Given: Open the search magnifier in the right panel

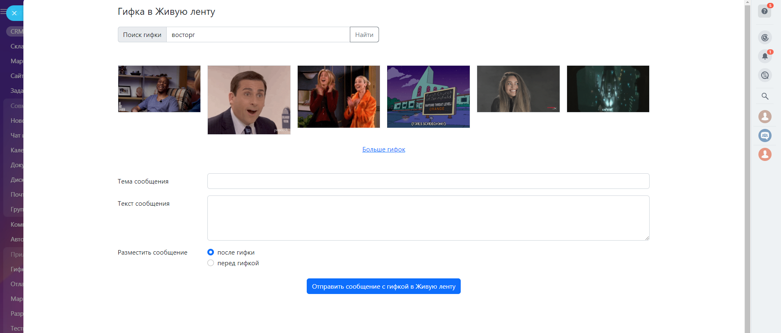Looking at the screenshot, I should [765, 96].
